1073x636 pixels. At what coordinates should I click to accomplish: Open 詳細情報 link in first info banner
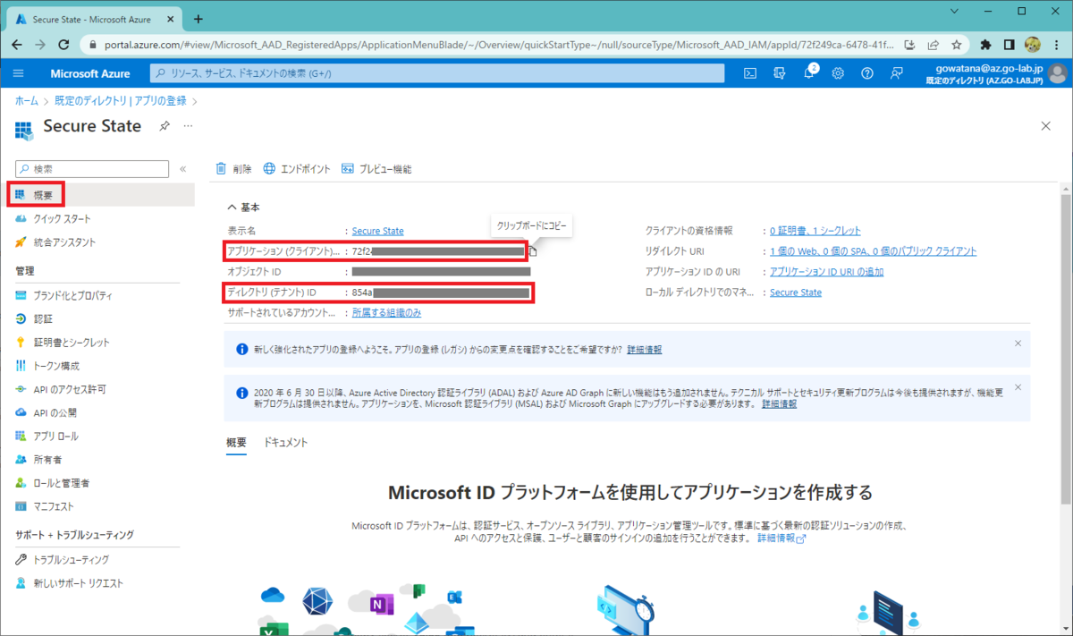tap(645, 350)
